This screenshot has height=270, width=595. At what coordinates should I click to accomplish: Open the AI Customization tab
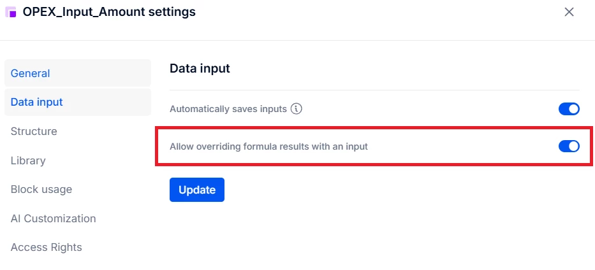click(54, 218)
